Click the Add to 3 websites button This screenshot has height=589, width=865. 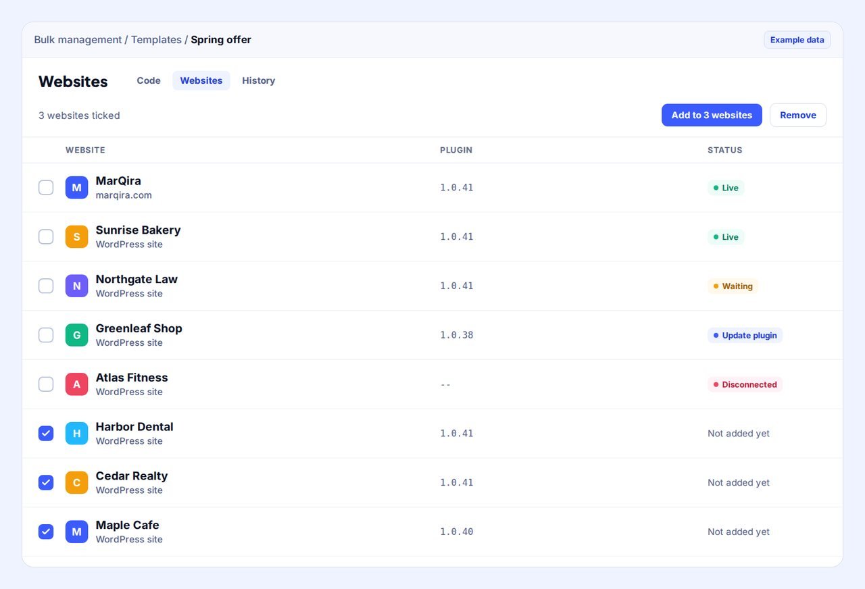click(x=712, y=115)
